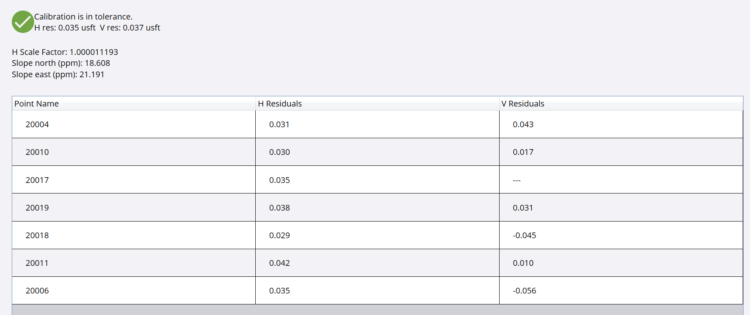Select point 20018 row

(x=37, y=235)
